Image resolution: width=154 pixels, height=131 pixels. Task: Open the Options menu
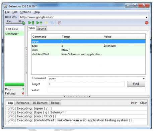click(x=25, y=12)
